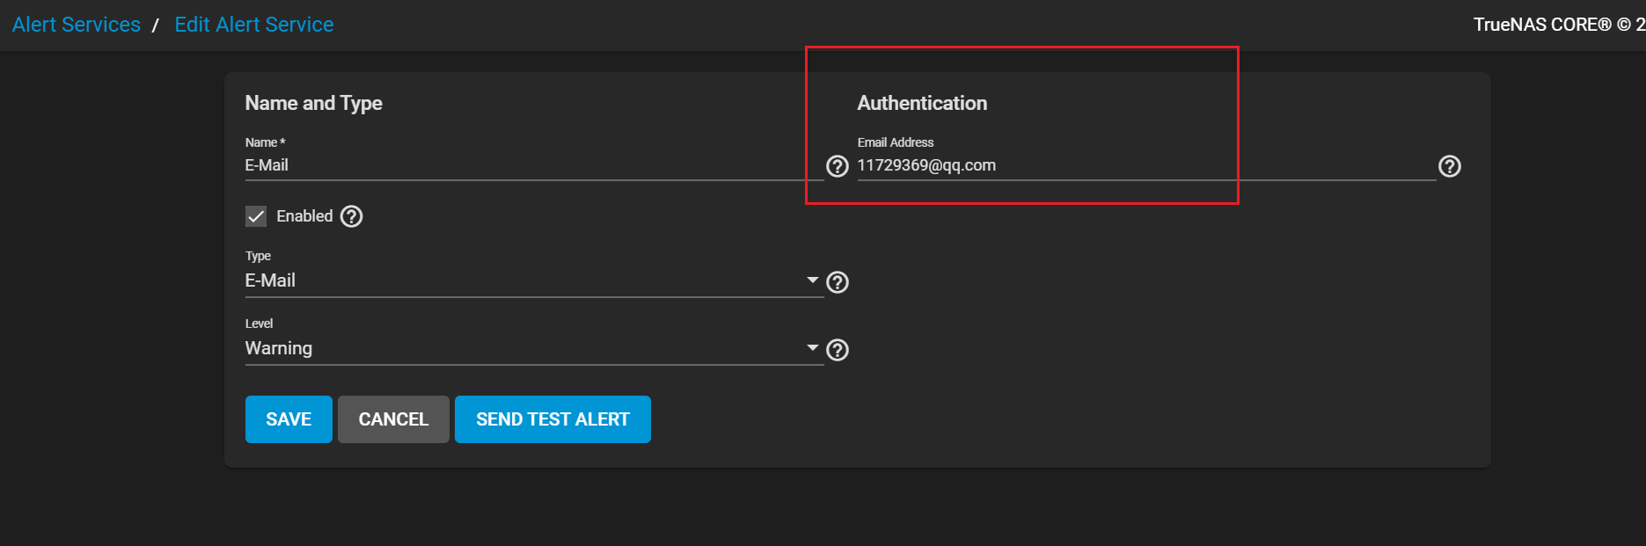
Task: Click the Level dropdown arrow
Action: [x=812, y=347]
